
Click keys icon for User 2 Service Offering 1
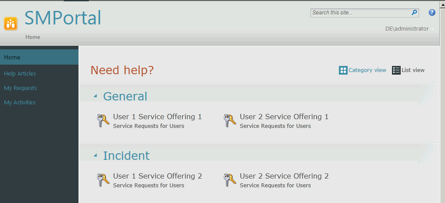(x=230, y=120)
